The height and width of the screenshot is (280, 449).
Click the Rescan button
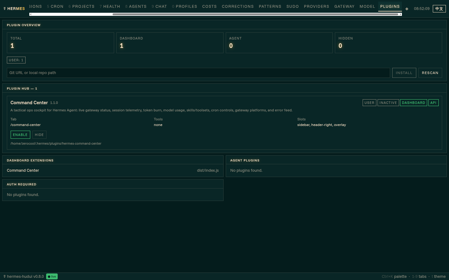coord(430,73)
